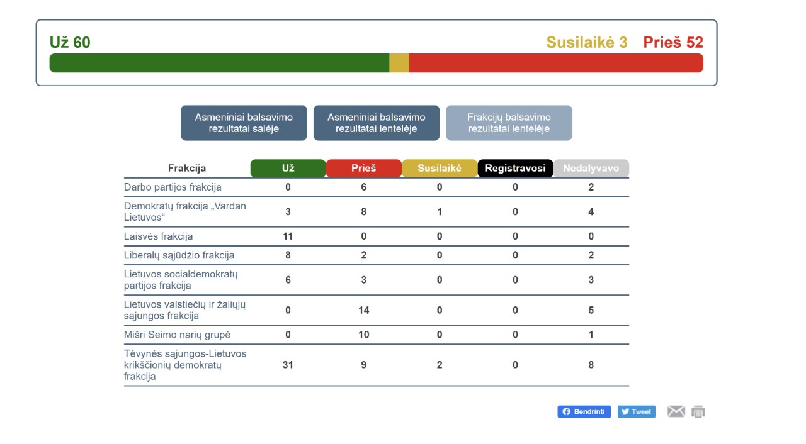Click red segment of vote bar
The image size is (806, 444).
pyautogui.click(x=556, y=63)
